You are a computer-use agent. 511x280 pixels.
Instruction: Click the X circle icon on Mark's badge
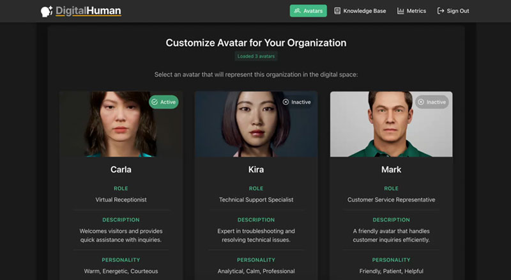click(x=421, y=102)
